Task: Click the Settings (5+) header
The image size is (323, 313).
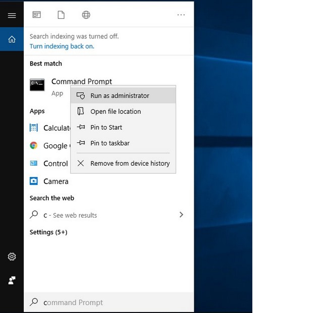Action: (48, 232)
